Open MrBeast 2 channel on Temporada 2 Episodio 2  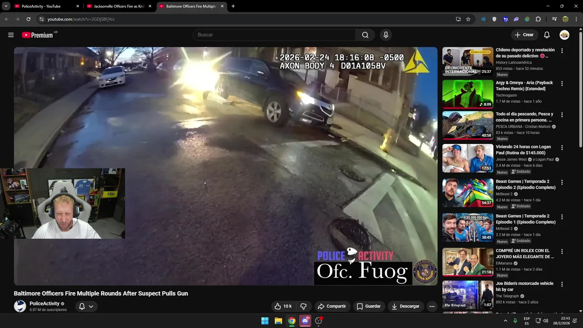click(x=504, y=194)
